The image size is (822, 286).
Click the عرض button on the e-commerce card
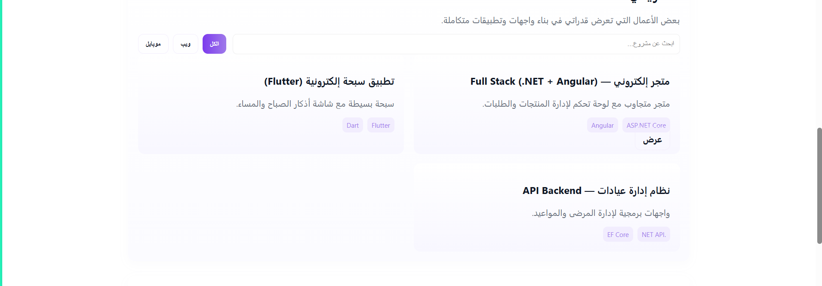coord(653,140)
